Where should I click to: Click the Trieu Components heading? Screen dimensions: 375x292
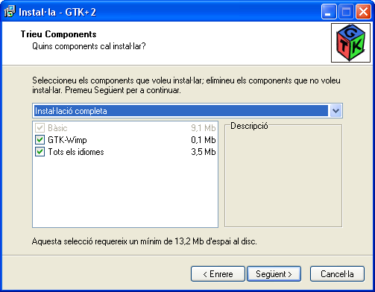[58, 34]
